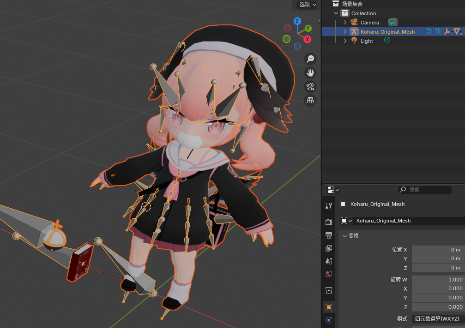
Task: Click the 位置 X value field
Action: tap(438, 250)
